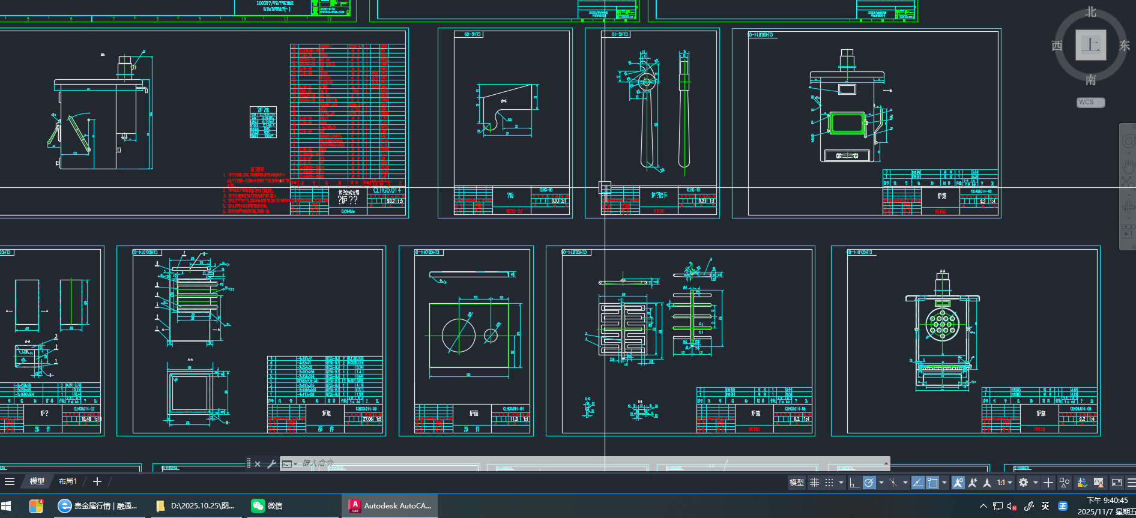
Task: Toggle auto-add annotation scales icon
Action: coord(973,483)
